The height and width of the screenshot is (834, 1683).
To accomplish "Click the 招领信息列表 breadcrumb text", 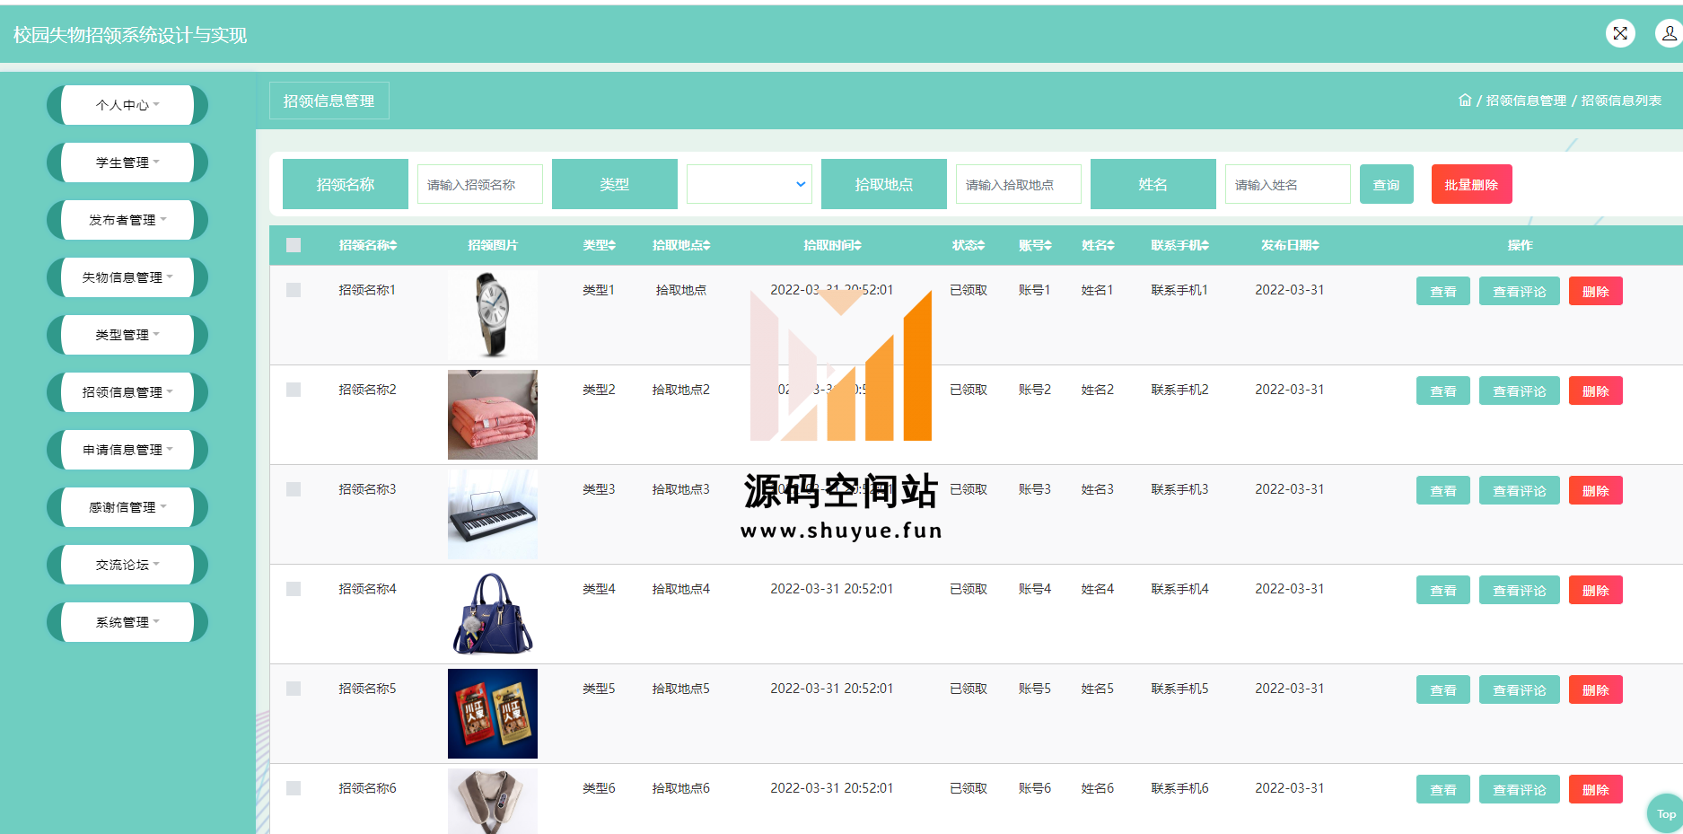I will (x=1621, y=101).
